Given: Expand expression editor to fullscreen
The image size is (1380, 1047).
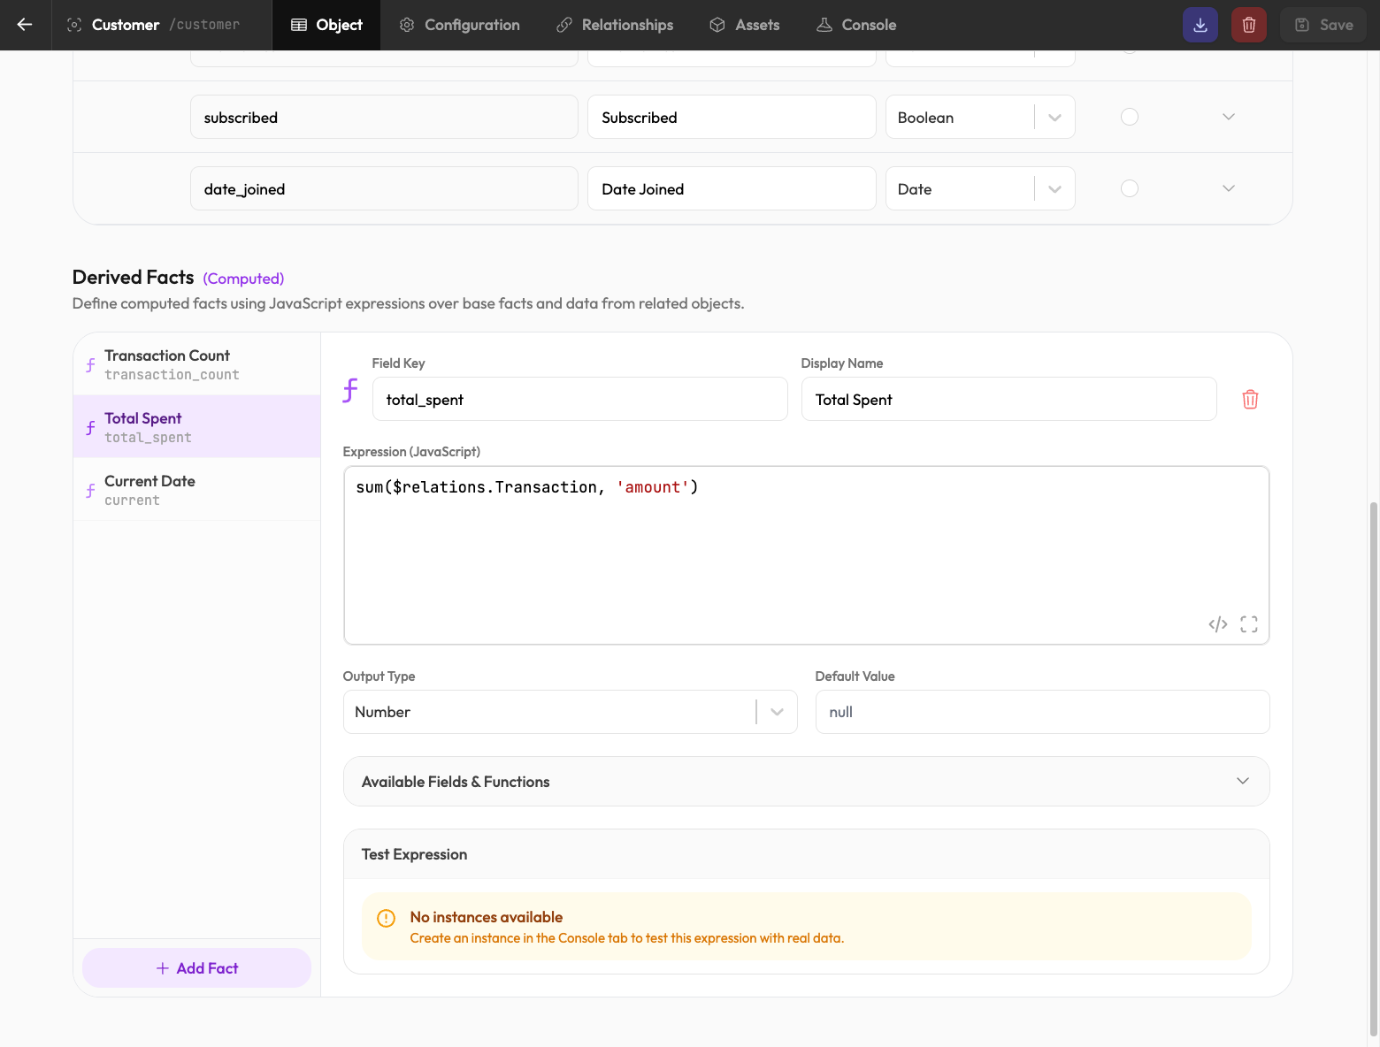Looking at the screenshot, I should 1248,624.
